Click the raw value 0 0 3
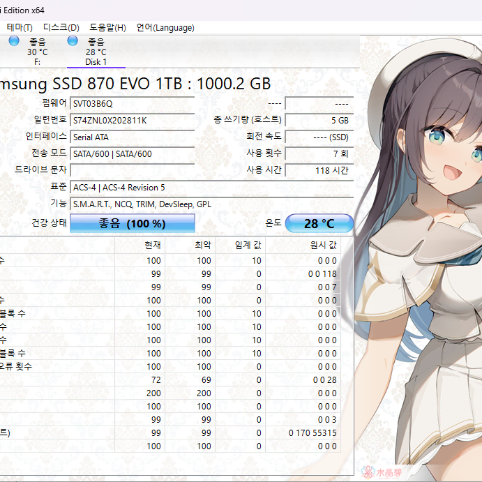 point(327,420)
